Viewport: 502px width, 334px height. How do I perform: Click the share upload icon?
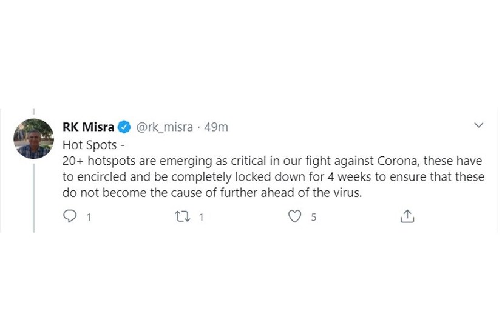(407, 216)
